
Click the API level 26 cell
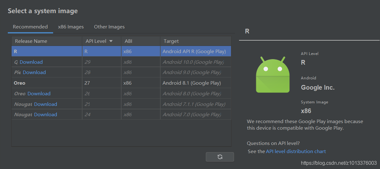pos(102,93)
